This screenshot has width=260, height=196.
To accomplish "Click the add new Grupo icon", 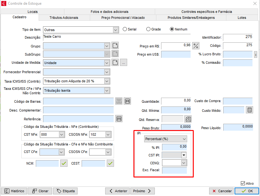I will coord(115,46).
